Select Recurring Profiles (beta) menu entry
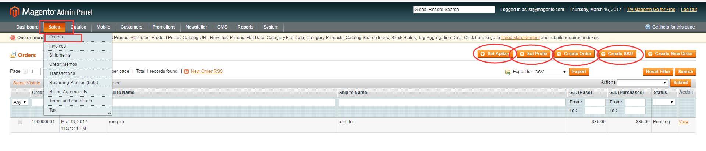The width and height of the screenshot is (706, 151). [78, 83]
